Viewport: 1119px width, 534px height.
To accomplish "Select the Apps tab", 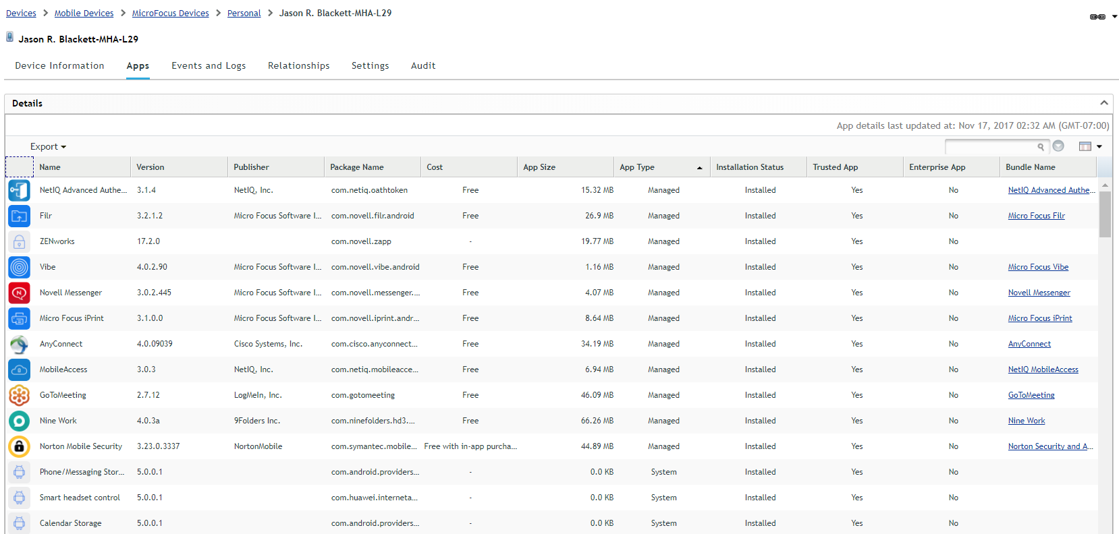I will pyautogui.click(x=138, y=65).
